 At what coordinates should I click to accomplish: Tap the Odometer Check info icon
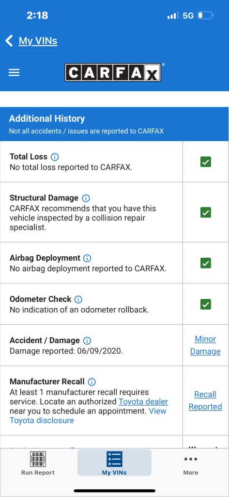coord(78,299)
